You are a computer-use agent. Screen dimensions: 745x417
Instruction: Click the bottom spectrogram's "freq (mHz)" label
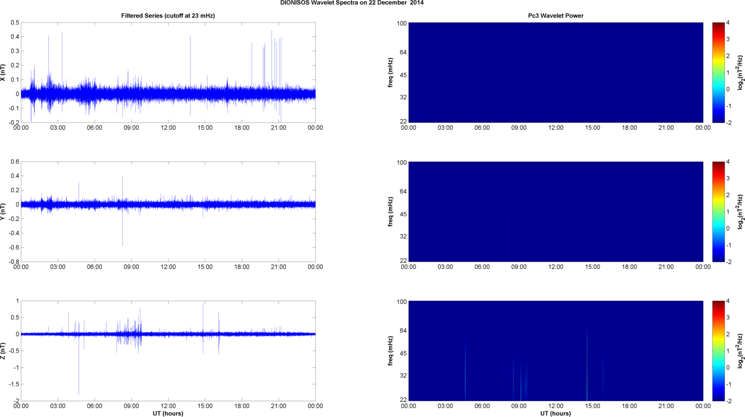(391, 351)
